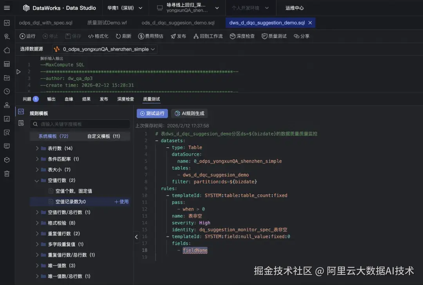Open the hamburger menu at top left
The height and width of the screenshot is (285, 423).
[6, 8]
